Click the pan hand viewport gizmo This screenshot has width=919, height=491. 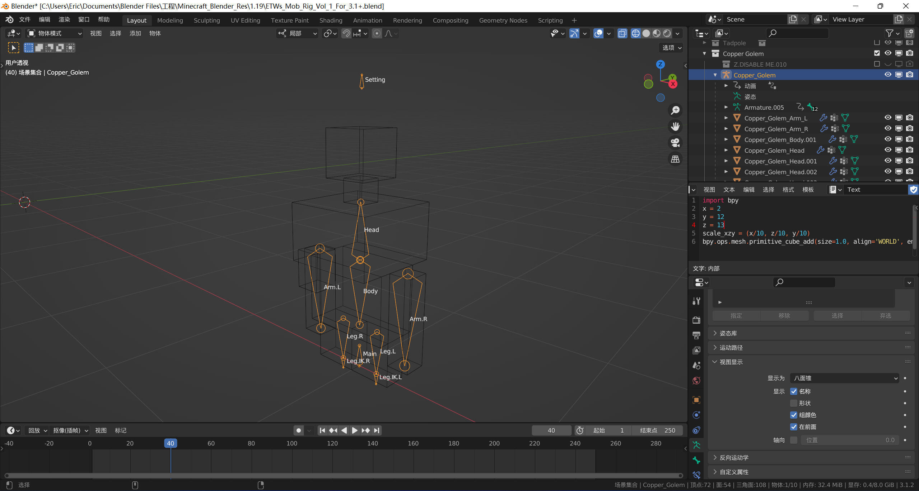(x=675, y=127)
